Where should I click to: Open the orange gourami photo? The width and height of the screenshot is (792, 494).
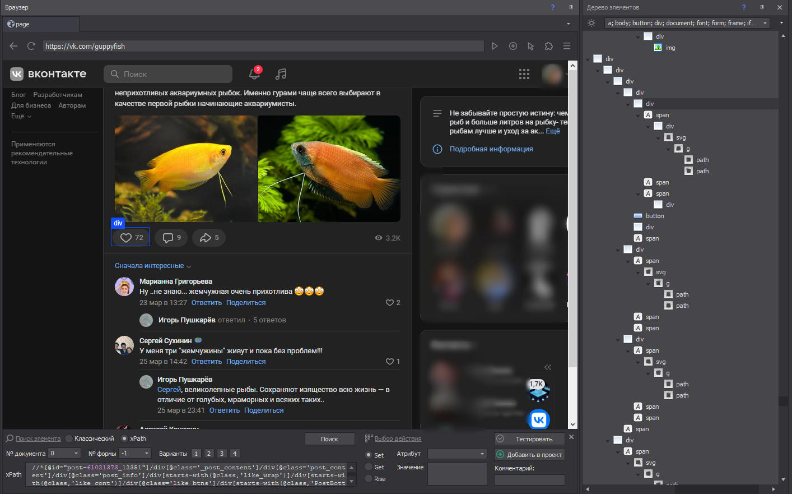[x=329, y=169]
